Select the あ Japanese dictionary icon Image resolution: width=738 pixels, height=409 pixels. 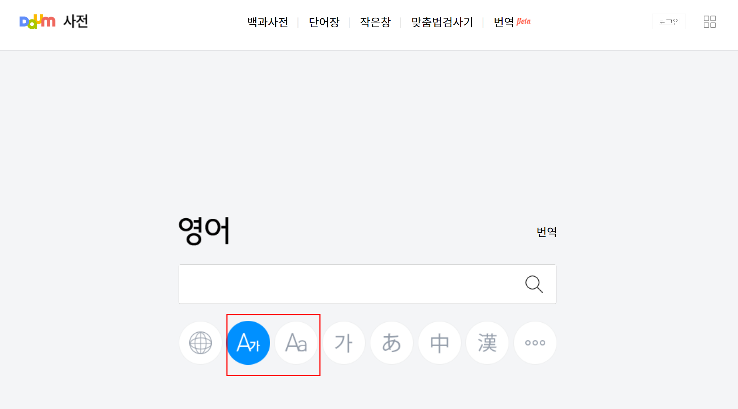392,343
